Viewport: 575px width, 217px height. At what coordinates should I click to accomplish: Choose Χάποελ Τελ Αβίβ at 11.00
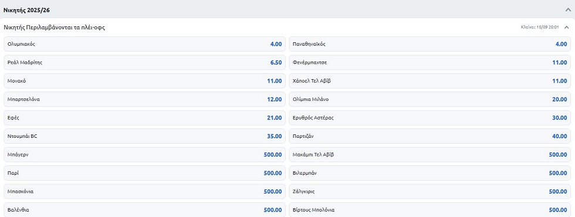[429, 81]
